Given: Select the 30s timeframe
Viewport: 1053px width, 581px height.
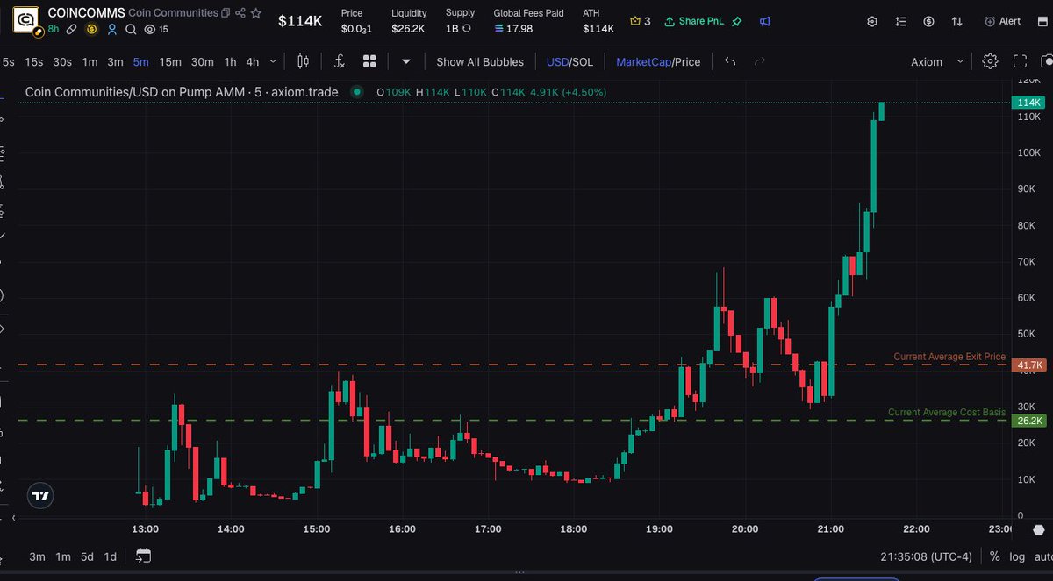Looking at the screenshot, I should click(62, 61).
